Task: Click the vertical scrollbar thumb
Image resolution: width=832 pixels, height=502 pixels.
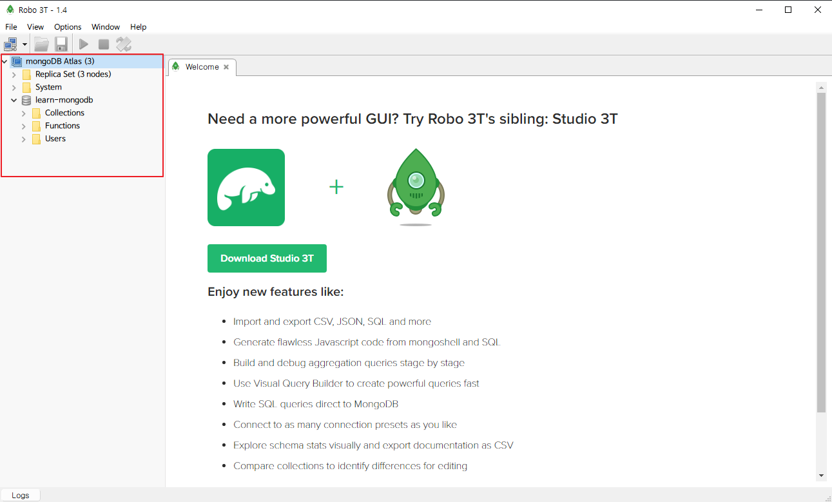Action: tap(821, 252)
